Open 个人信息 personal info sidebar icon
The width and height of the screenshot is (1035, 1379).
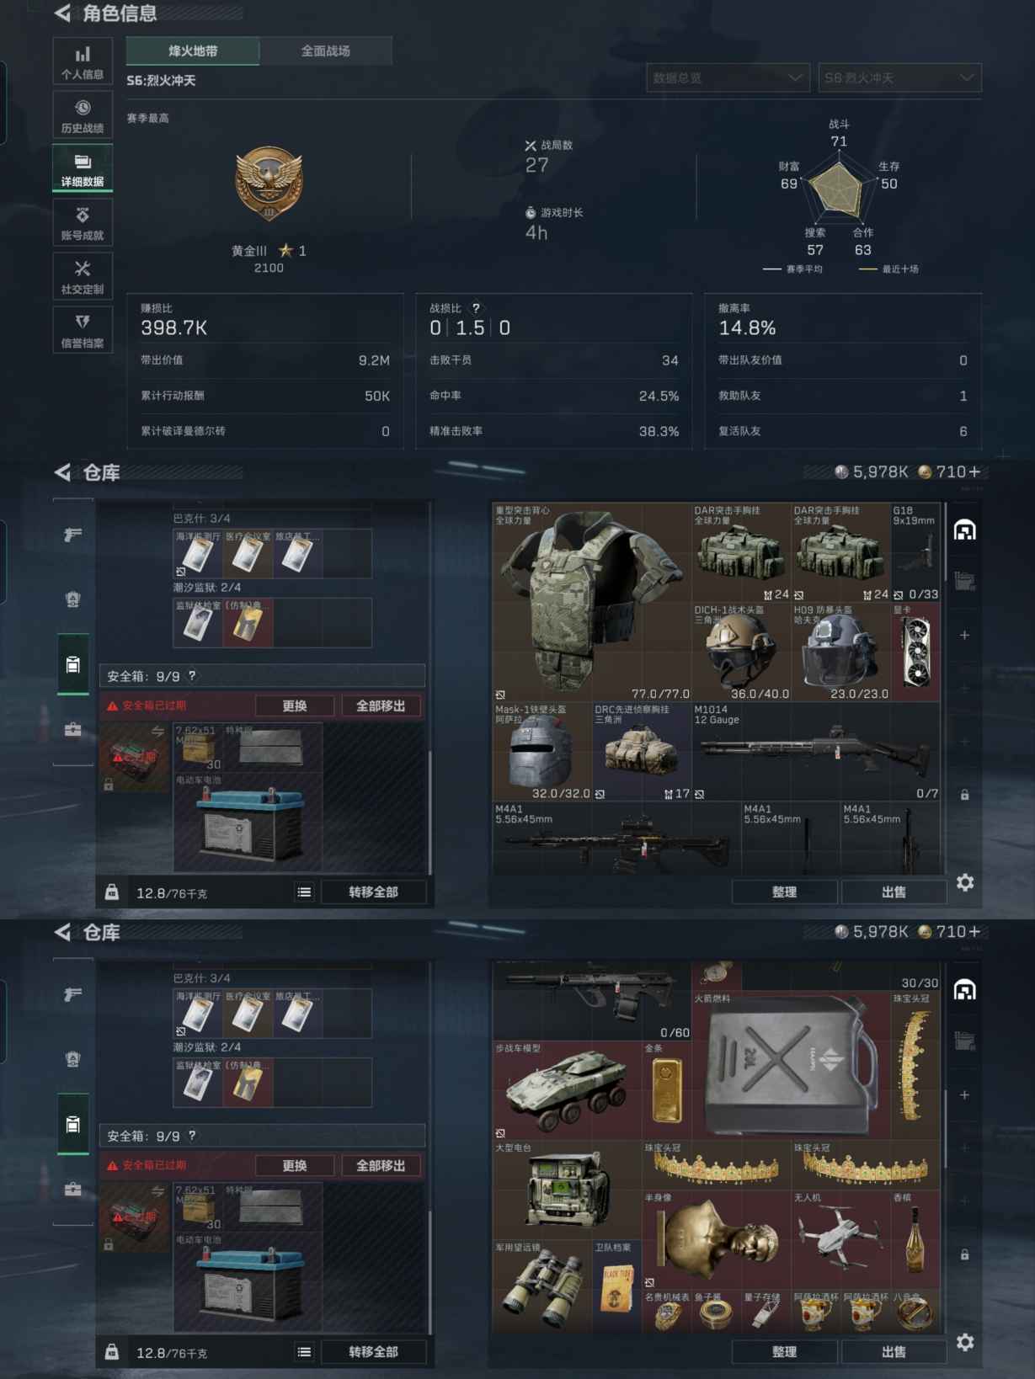83,61
